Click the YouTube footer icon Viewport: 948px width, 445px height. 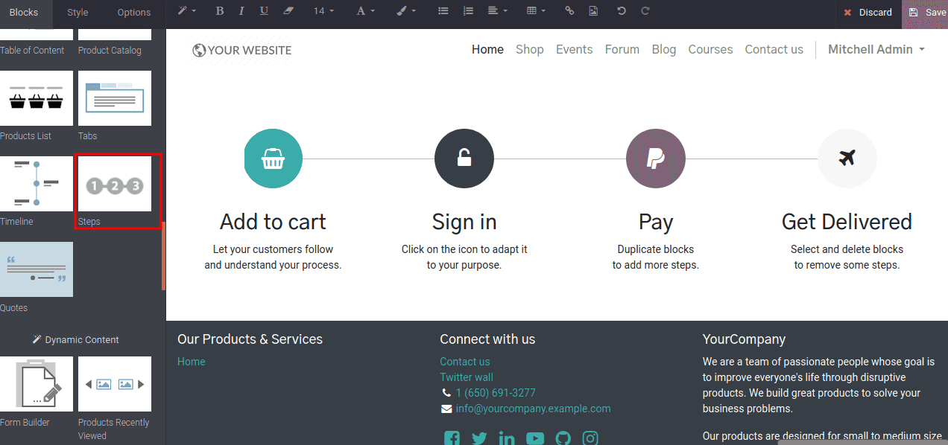point(535,438)
